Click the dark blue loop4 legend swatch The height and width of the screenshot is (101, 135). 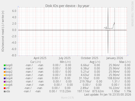click(5, 78)
